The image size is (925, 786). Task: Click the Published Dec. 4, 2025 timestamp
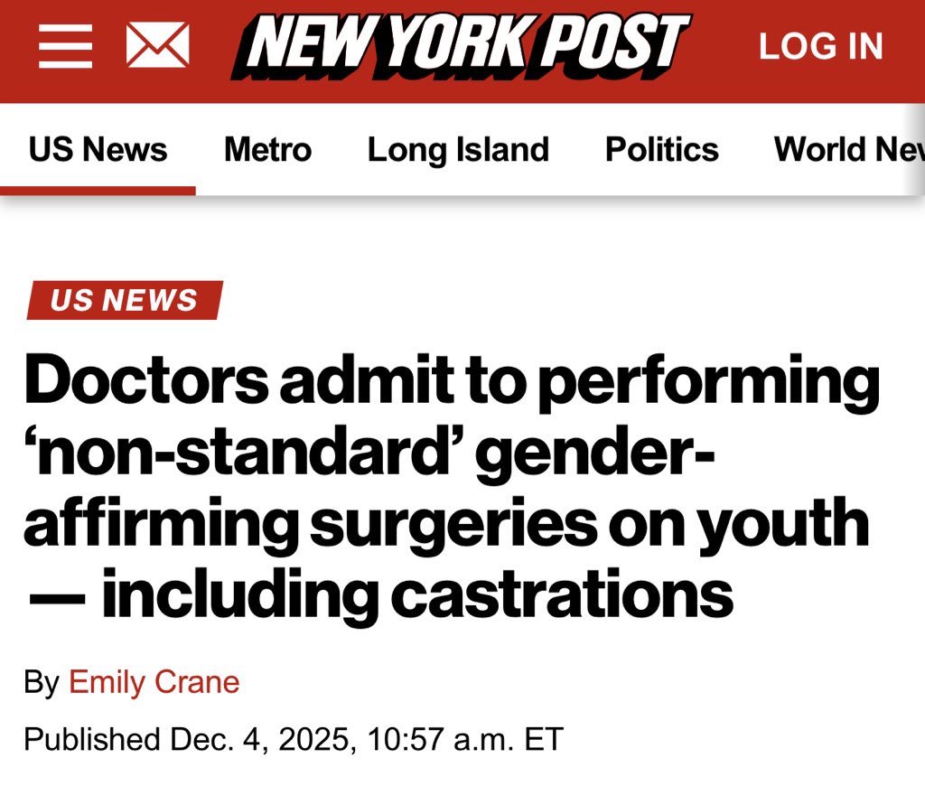click(293, 739)
